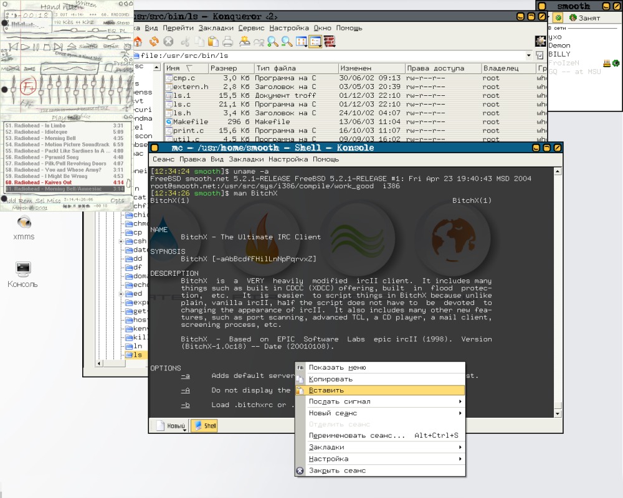The width and height of the screenshot is (623, 498).
Task: Open Konqueror location bar history dropdown
Action: tap(528, 55)
